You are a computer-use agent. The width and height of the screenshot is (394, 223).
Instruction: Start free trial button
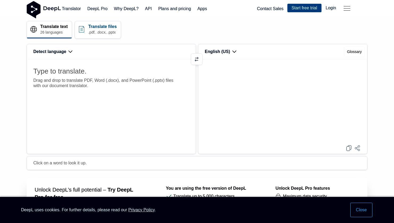pos(304,8)
